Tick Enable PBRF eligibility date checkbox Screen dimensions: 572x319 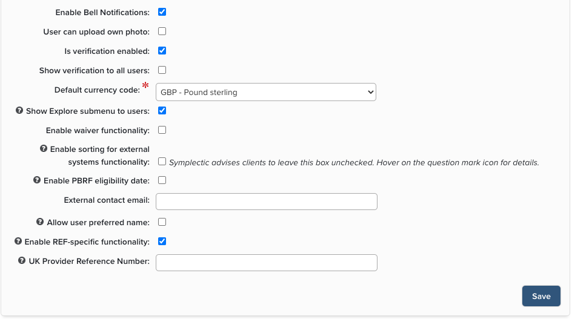pos(162,180)
